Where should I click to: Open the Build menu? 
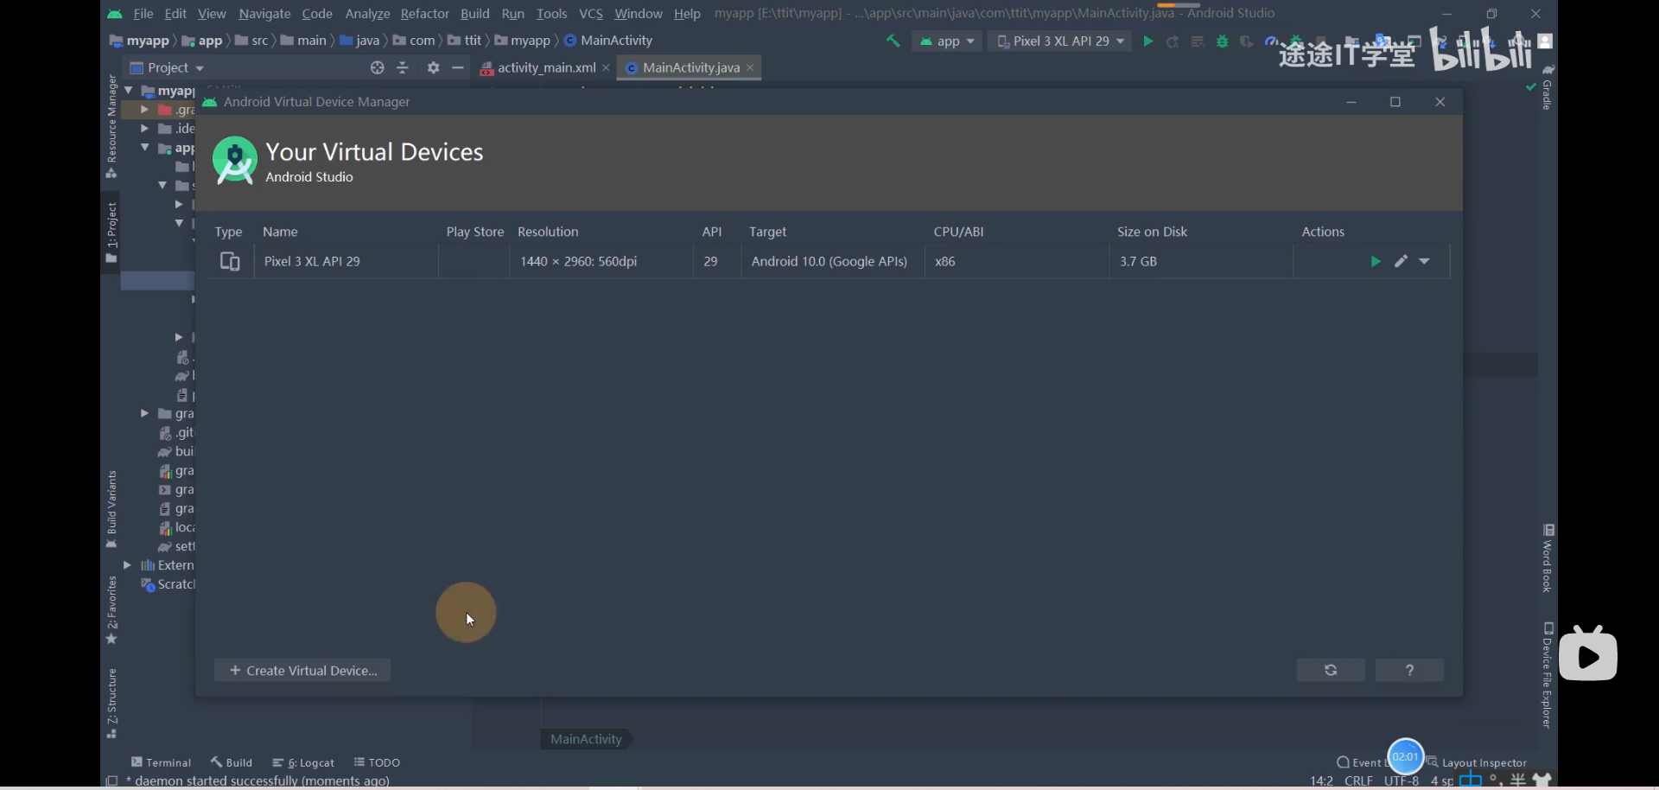pyautogui.click(x=474, y=14)
